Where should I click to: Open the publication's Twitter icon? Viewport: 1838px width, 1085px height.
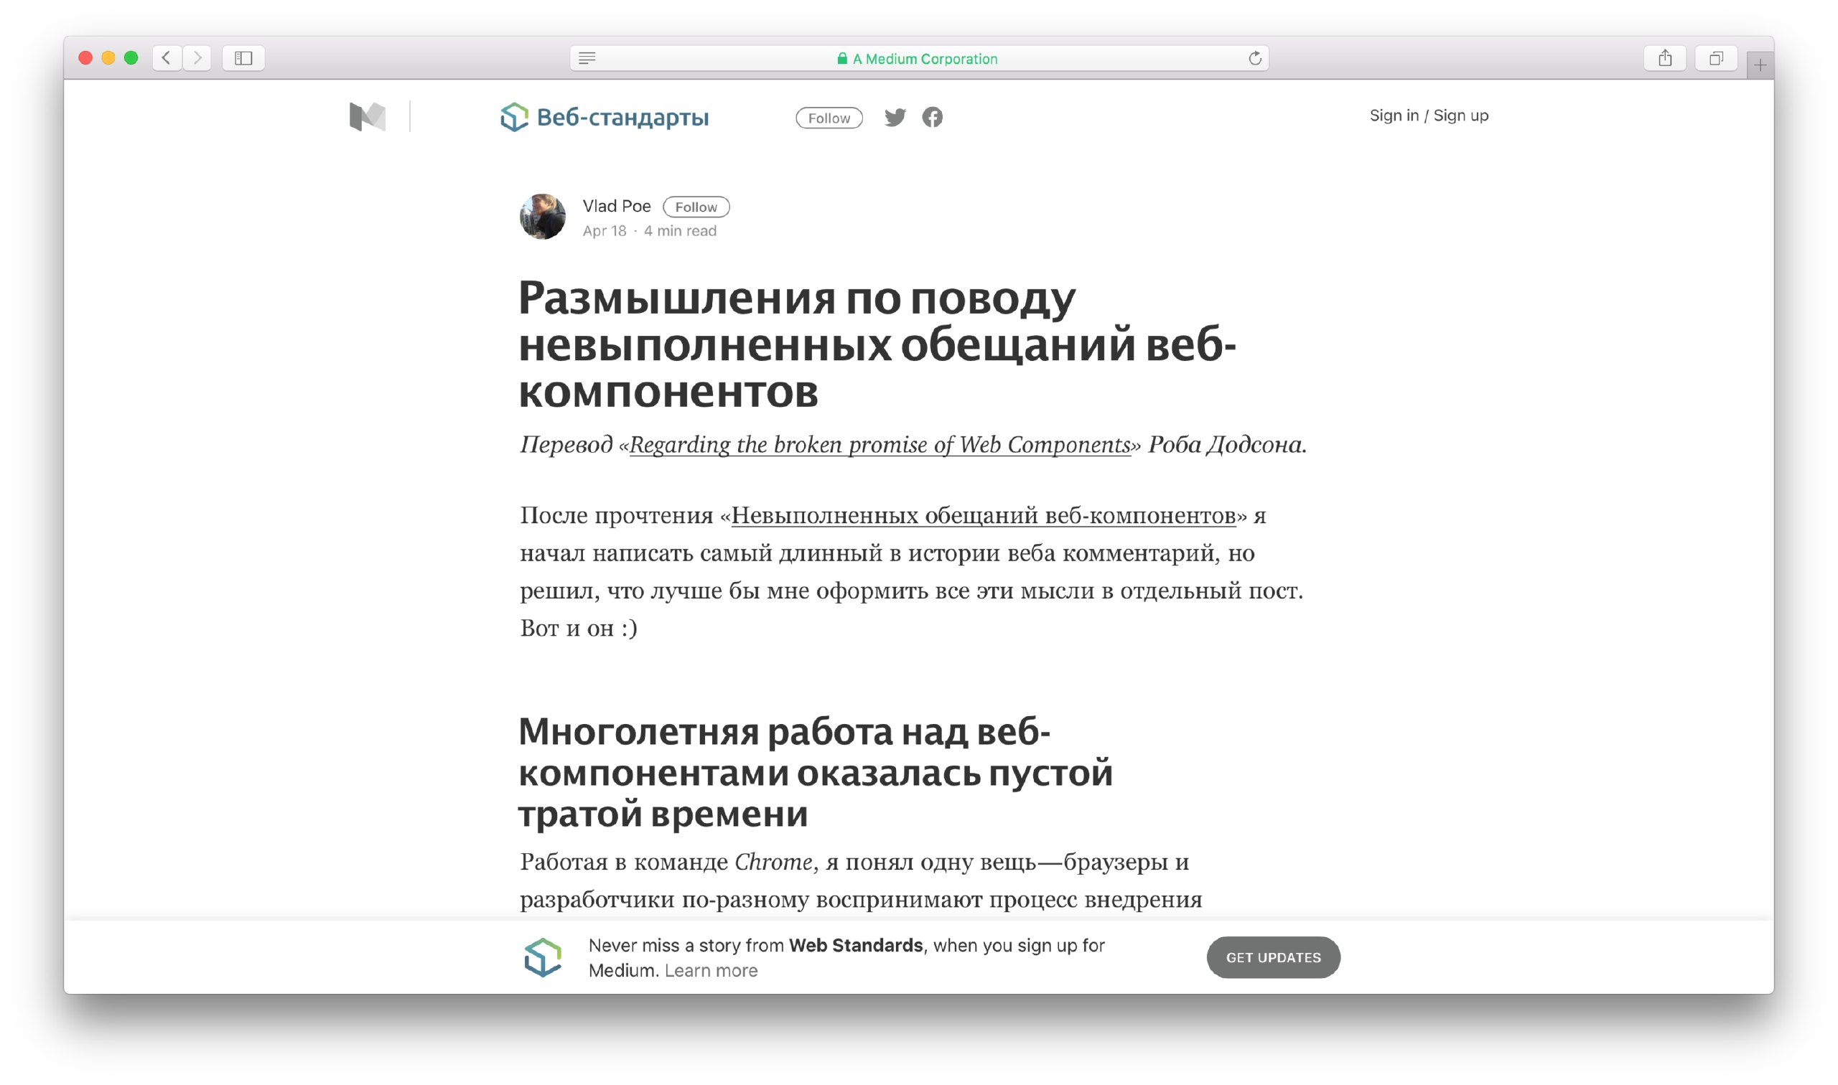895,117
